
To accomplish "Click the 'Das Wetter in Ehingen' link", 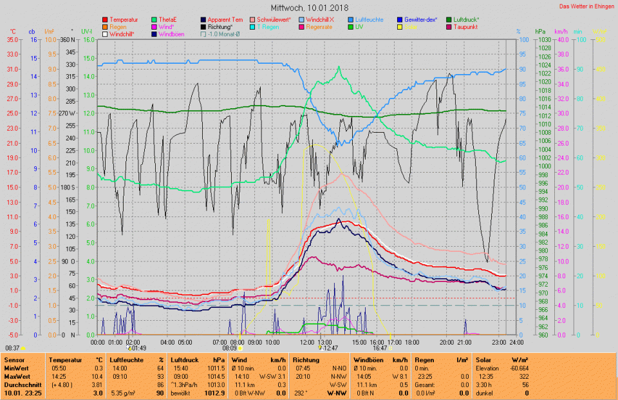I will point(586,6).
